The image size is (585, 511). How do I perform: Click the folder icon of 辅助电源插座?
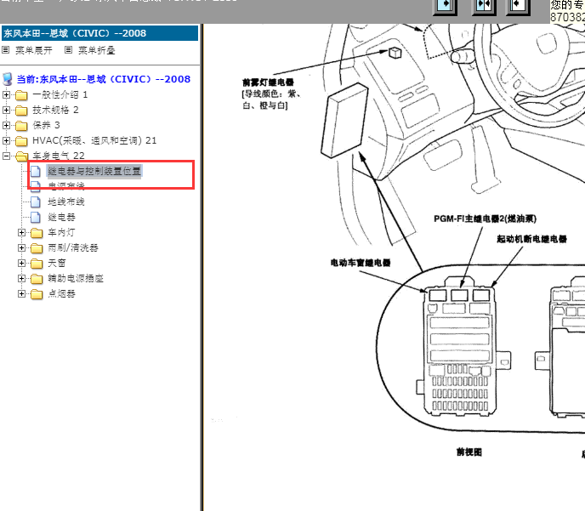coord(37,279)
